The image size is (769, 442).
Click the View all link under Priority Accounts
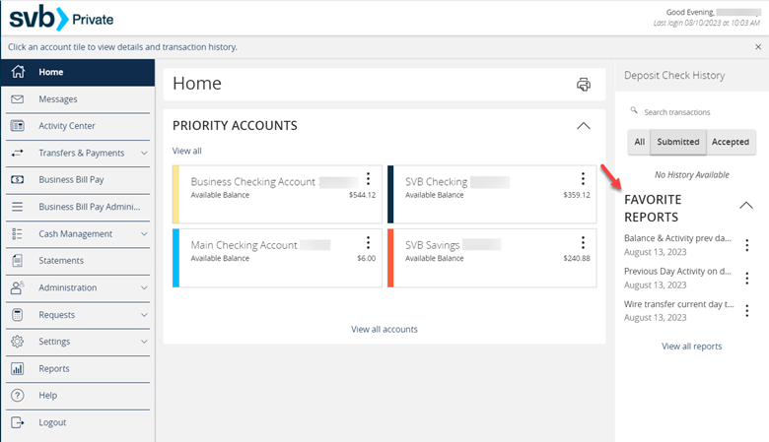(187, 151)
